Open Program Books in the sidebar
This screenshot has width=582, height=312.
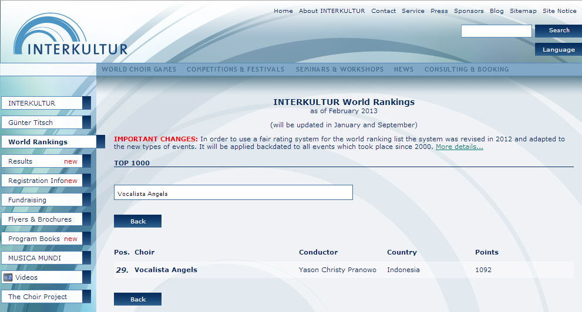pyautogui.click(x=46, y=239)
